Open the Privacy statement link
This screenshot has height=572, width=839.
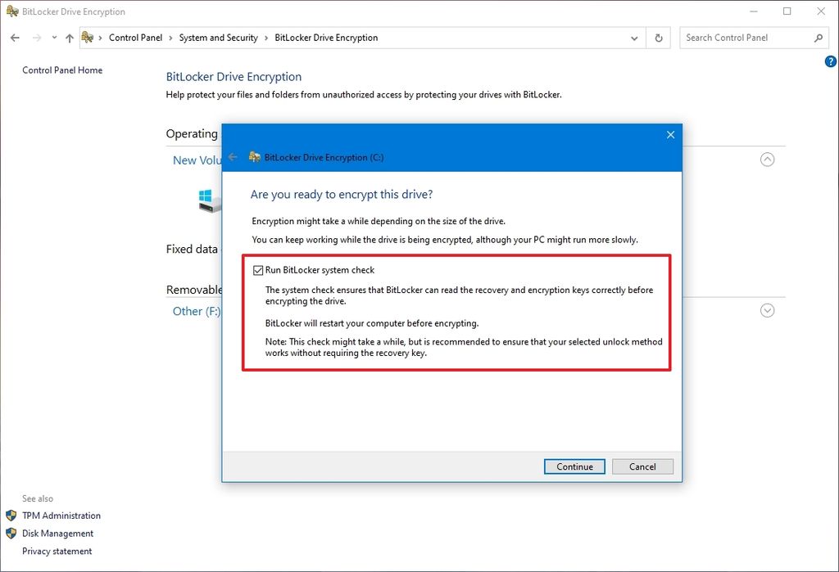(x=57, y=551)
